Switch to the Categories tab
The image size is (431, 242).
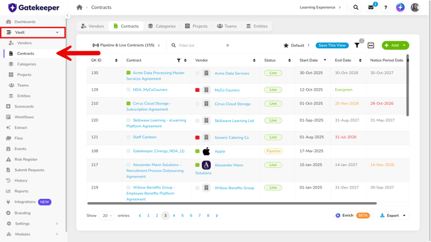[161, 26]
